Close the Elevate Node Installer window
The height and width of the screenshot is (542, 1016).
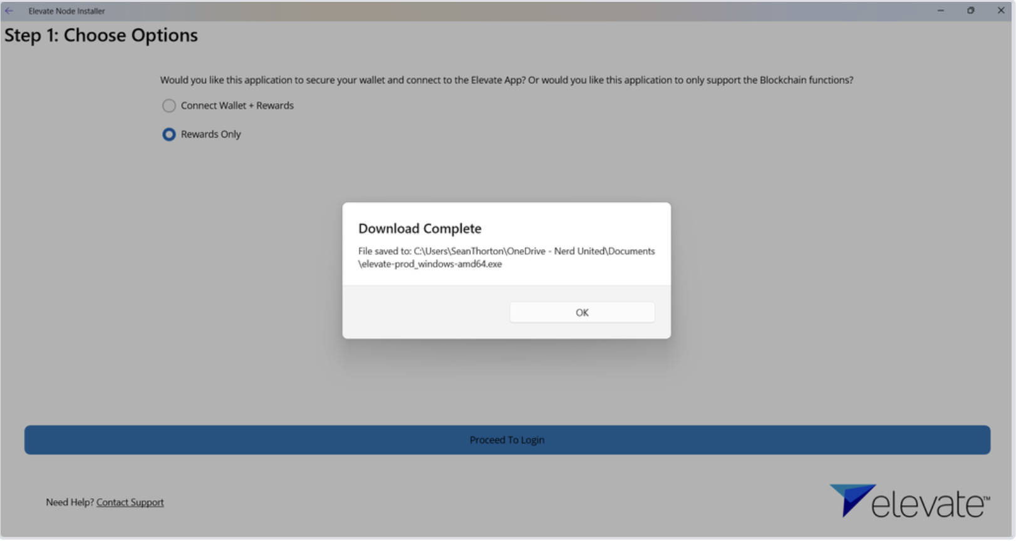(1000, 11)
